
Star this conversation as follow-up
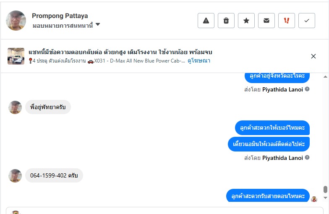(x=246, y=21)
